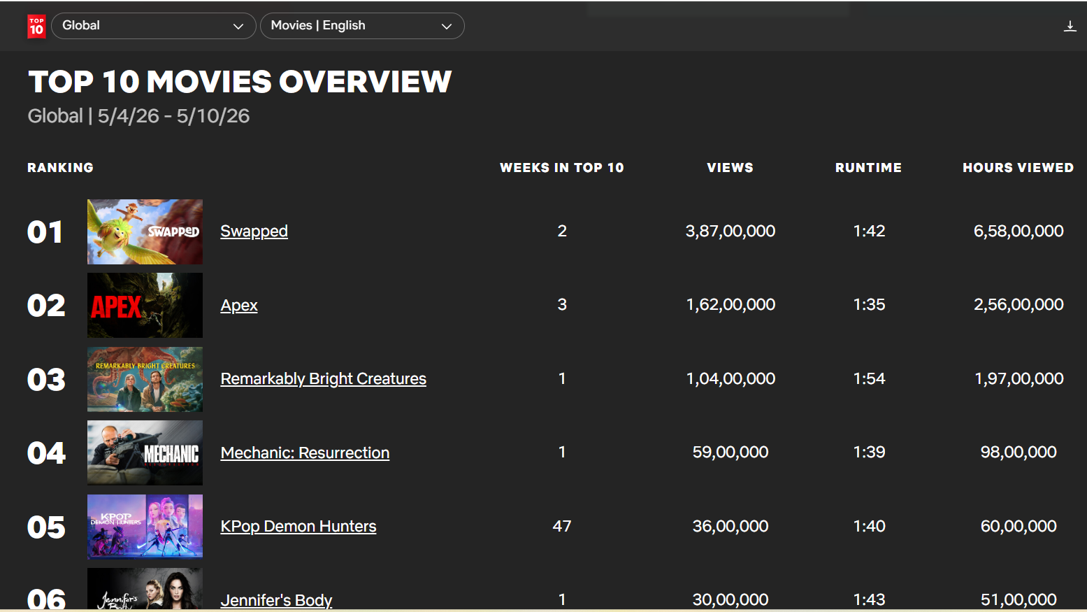Click Remarkably Bright Creatures' views 1,04,00,000
Viewport: 1087px width, 612px height.
[730, 379]
